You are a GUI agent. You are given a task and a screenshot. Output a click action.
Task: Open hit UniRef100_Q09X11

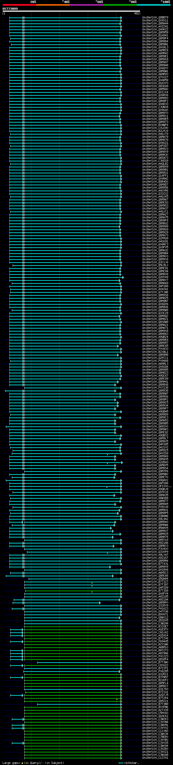coord(155,21)
